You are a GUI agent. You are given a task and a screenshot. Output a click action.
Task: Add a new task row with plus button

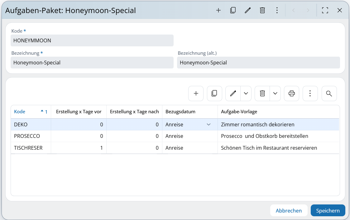pos(196,93)
